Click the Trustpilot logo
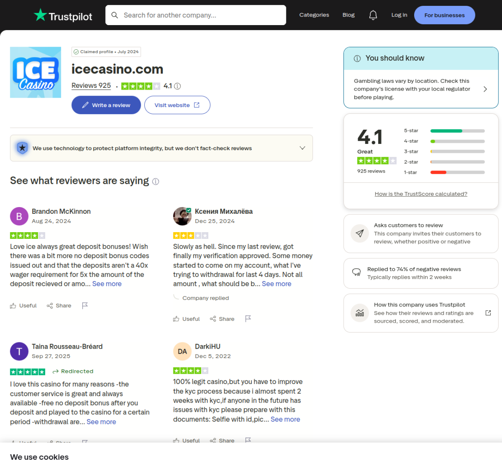Viewport: 502px width, 460px height. 63,16
